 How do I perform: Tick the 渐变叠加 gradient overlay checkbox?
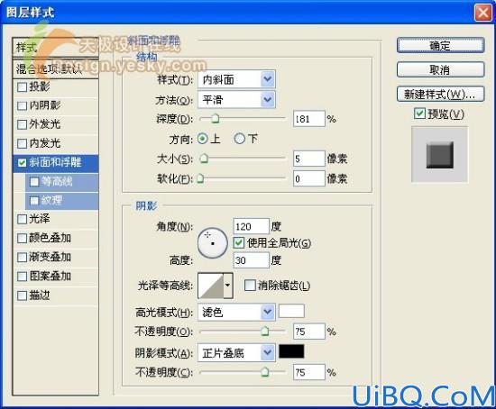[x=22, y=258]
